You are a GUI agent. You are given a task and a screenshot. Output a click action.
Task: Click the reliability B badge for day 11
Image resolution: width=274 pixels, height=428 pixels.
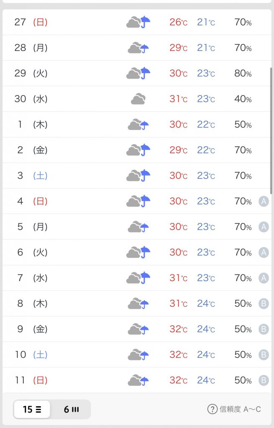(x=264, y=380)
